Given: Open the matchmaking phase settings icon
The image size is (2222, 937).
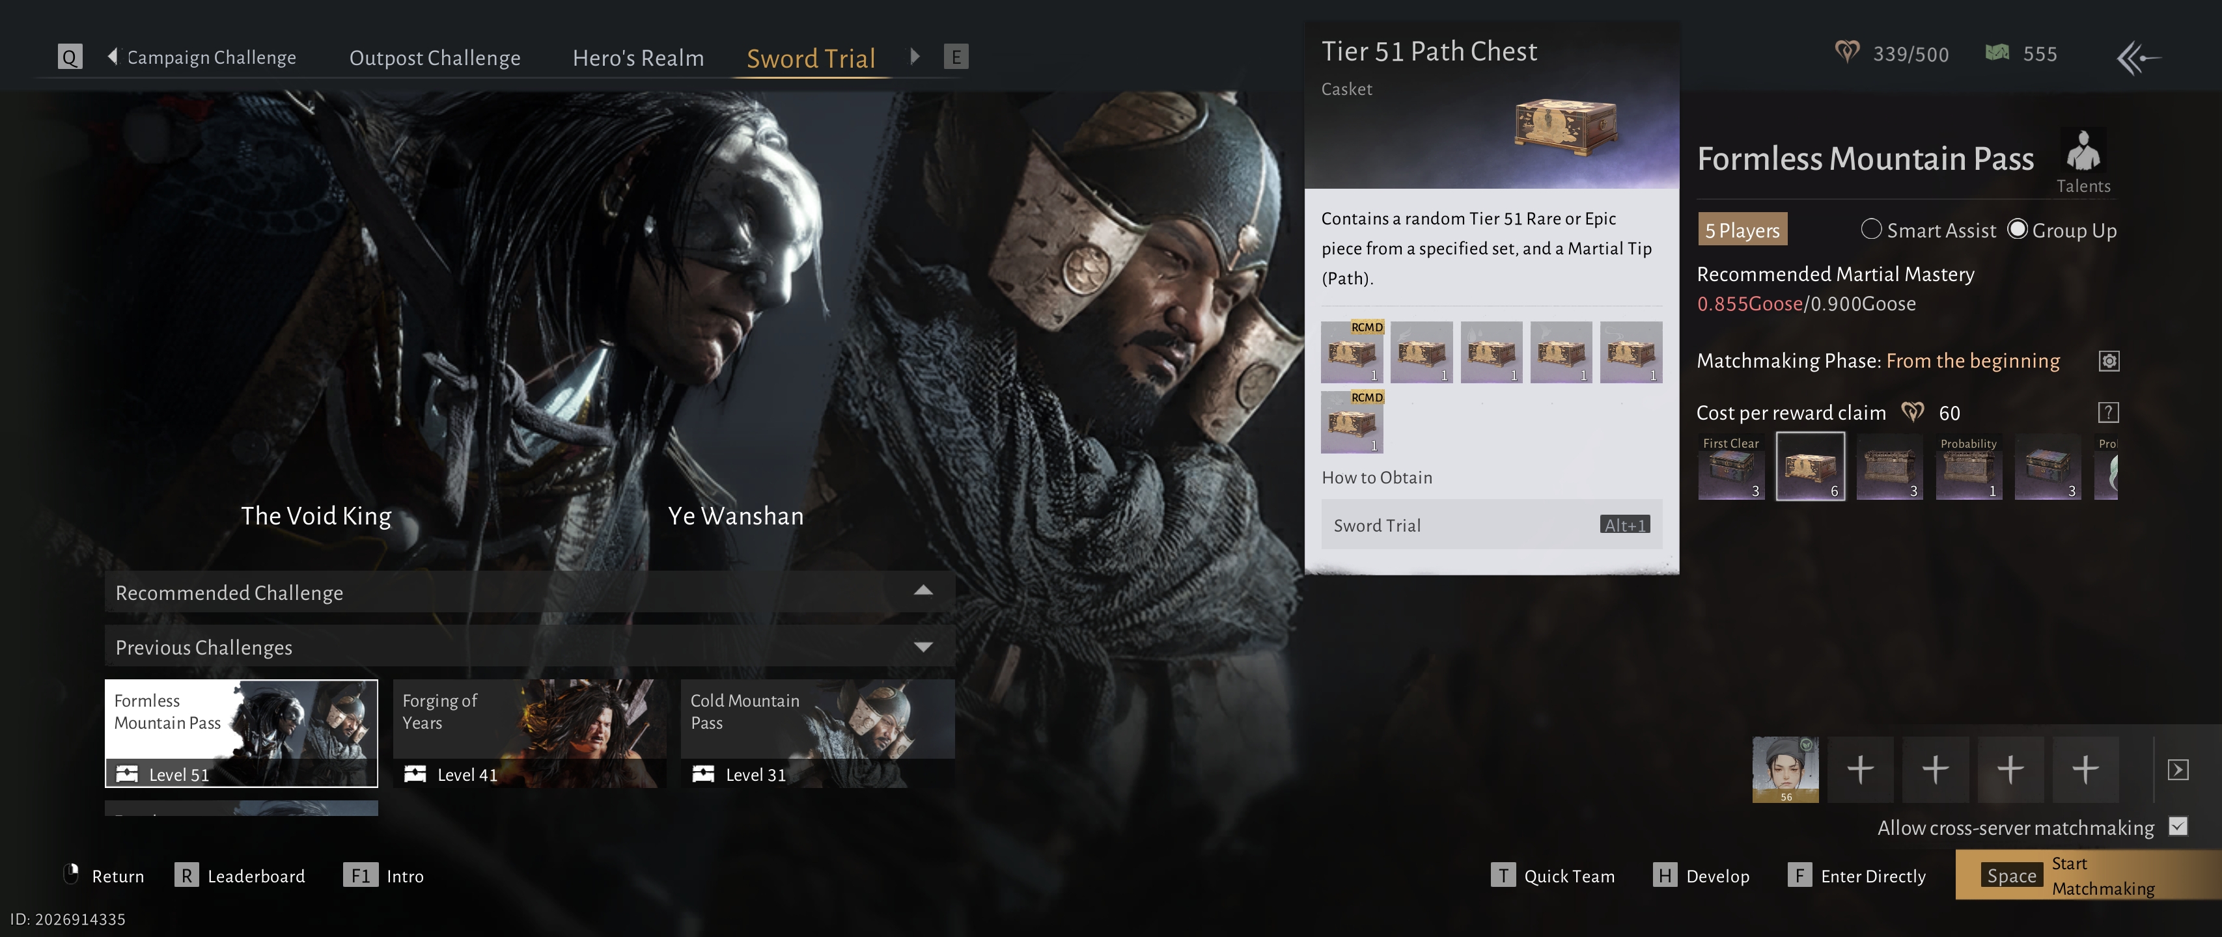Looking at the screenshot, I should (2108, 361).
